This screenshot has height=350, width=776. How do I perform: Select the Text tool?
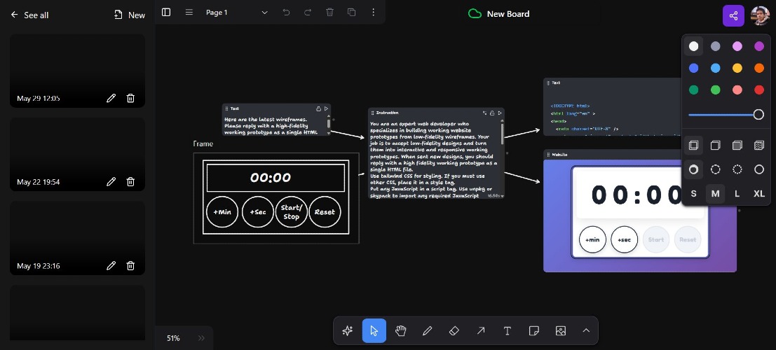click(508, 330)
